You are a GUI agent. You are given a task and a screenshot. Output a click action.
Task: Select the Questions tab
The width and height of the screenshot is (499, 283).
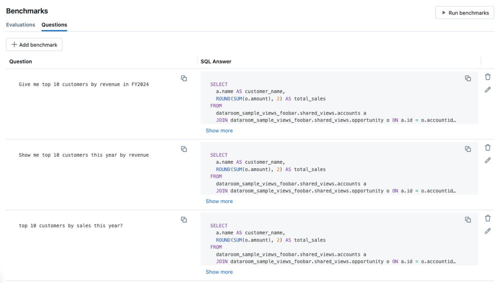click(x=54, y=24)
